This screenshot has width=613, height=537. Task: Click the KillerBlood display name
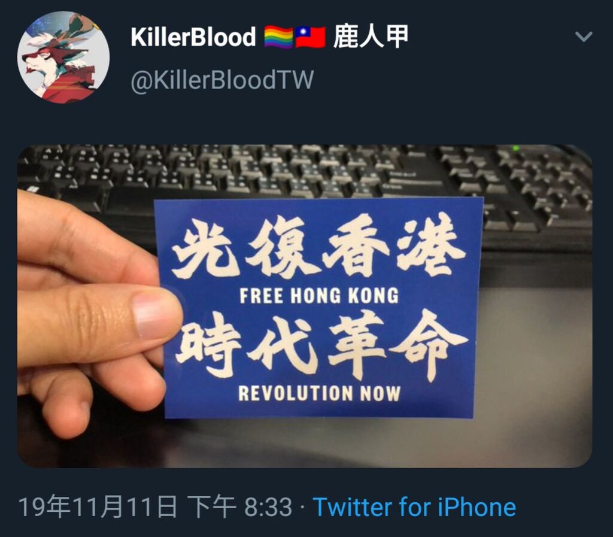click(193, 37)
